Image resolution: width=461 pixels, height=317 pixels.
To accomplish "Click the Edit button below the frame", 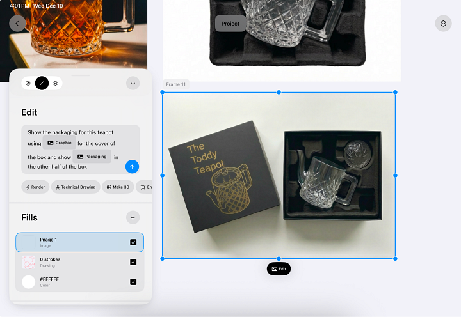I will pyautogui.click(x=279, y=269).
